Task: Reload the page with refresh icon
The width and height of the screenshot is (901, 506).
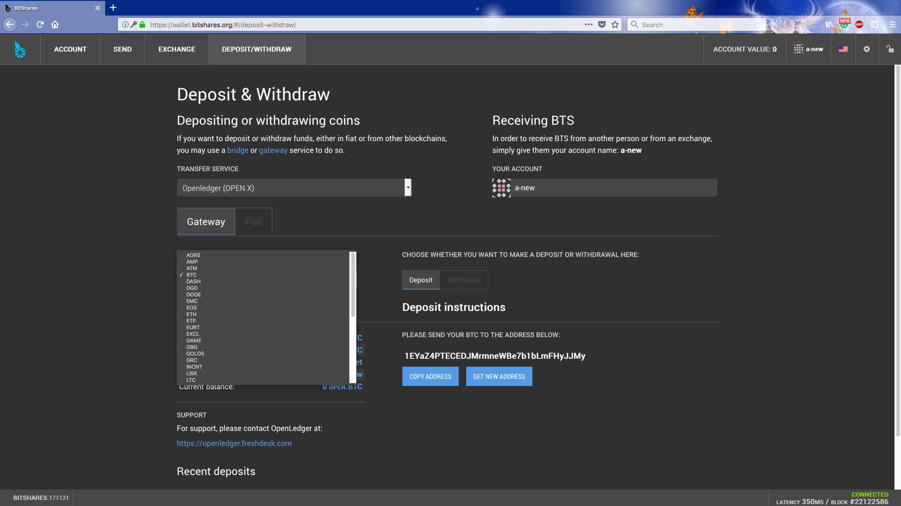Action: click(40, 24)
